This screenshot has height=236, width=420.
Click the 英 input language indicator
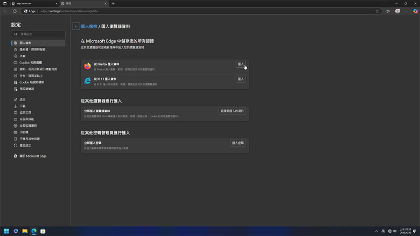coord(383,231)
